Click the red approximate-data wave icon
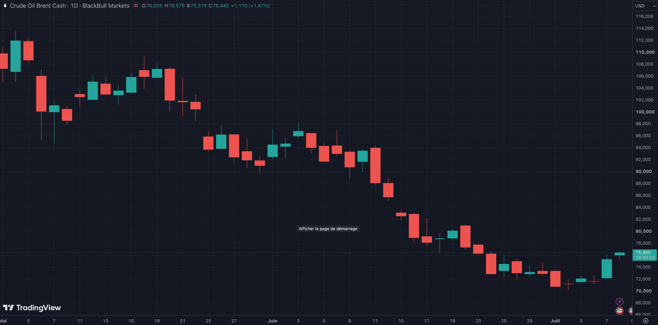This screenshot has height=325, width=658. click(136, 5)
